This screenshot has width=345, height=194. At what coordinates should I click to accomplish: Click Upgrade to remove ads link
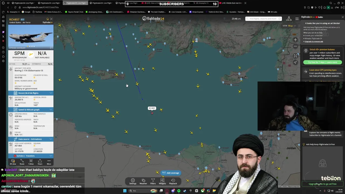[314, 41]
